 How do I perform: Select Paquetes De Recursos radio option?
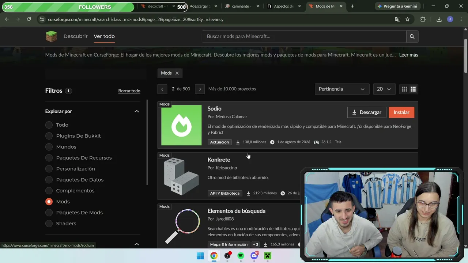(49, 158)
